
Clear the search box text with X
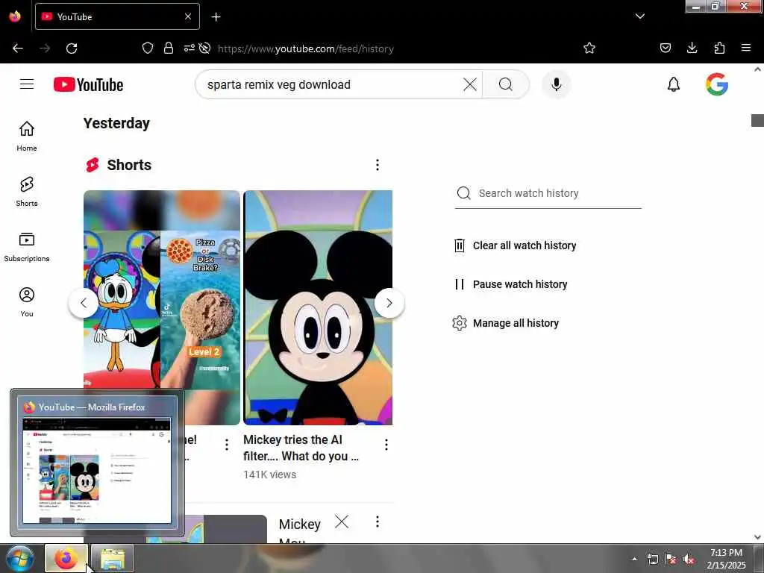click(470, 84)
